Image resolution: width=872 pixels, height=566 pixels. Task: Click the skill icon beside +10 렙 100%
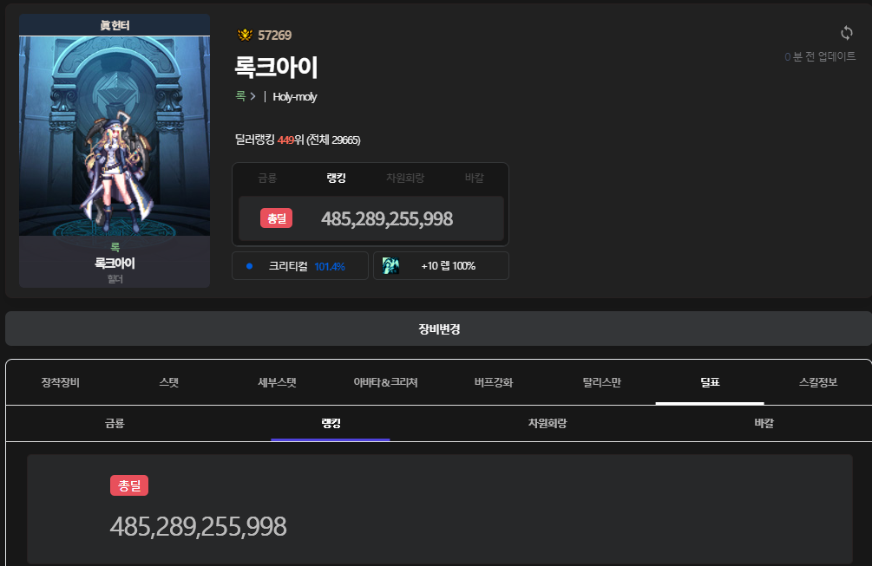390,266
